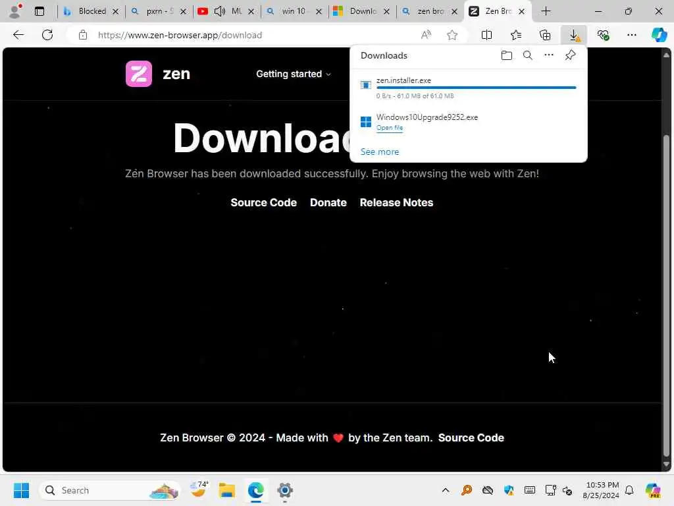Close the Zen Browser tab
674x506 pixels.
[x=521, y=12]
